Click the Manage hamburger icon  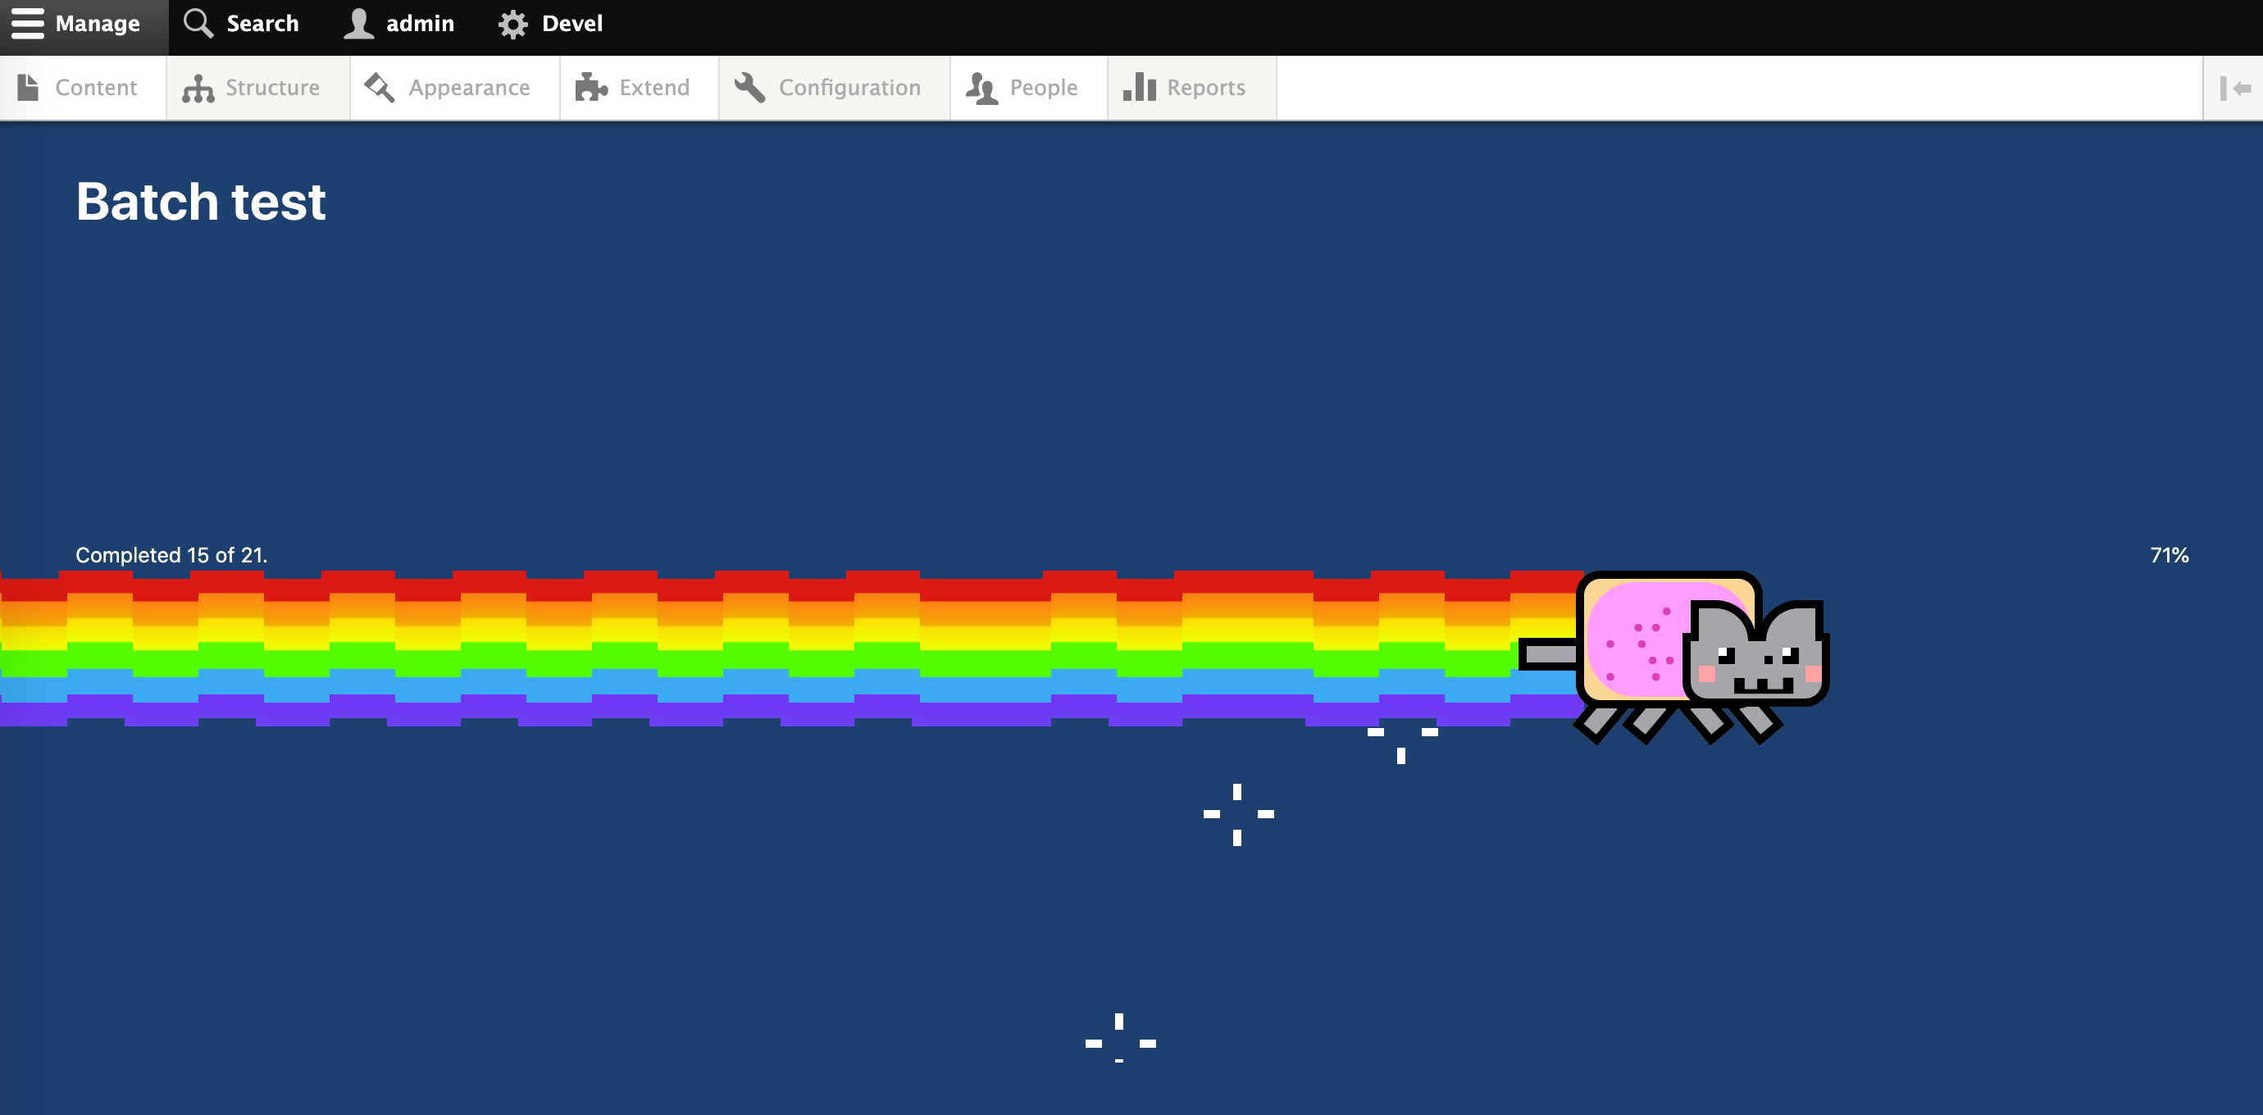[x=29, y=24]
